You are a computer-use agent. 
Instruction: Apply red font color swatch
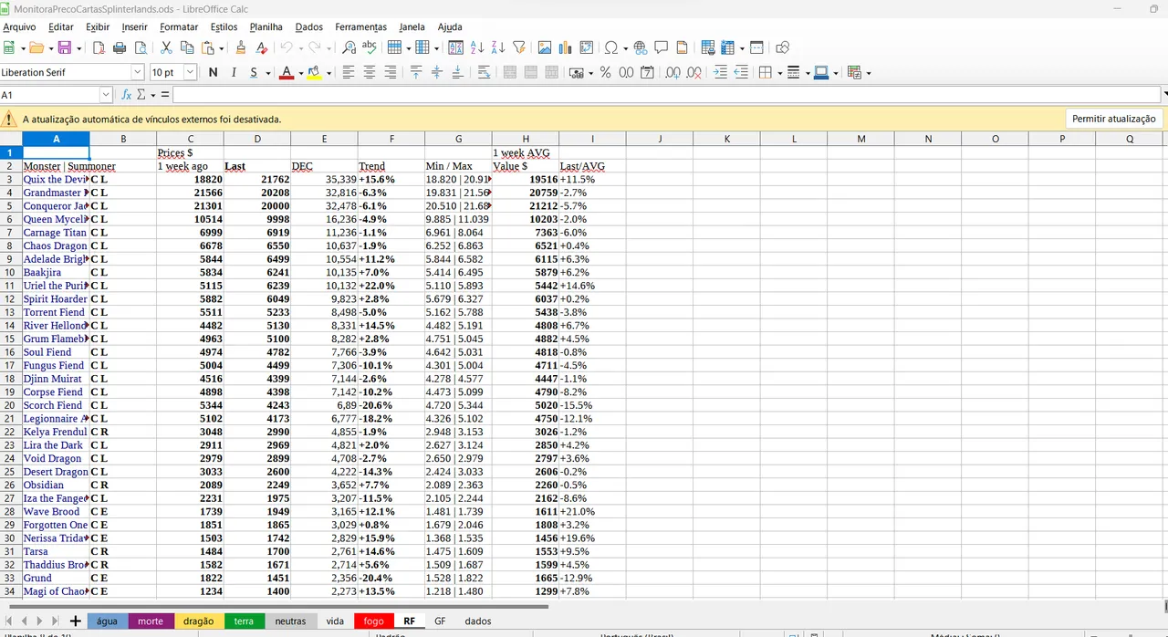coord(287,73)
